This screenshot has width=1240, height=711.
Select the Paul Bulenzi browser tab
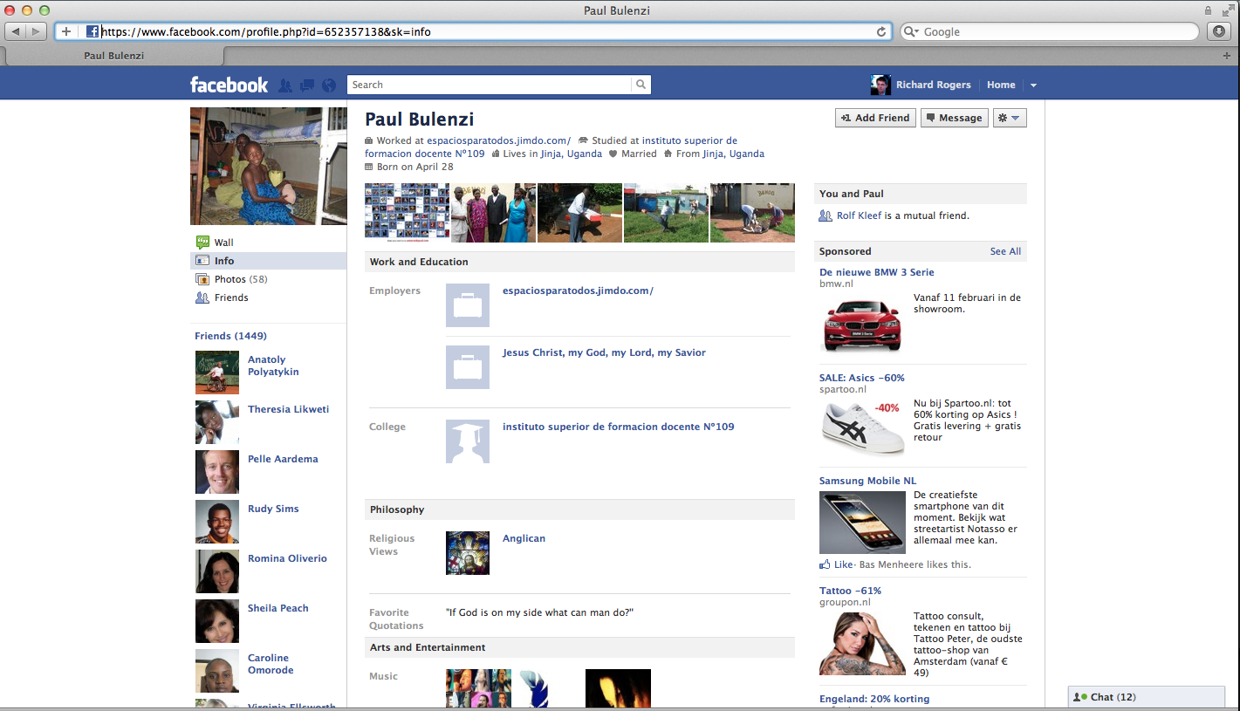(x=114, y=56)
